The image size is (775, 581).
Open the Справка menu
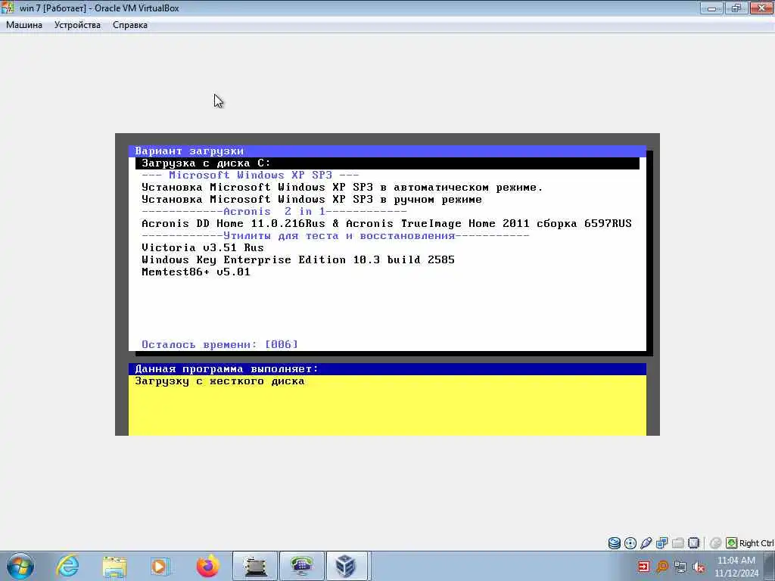point(130,25)
